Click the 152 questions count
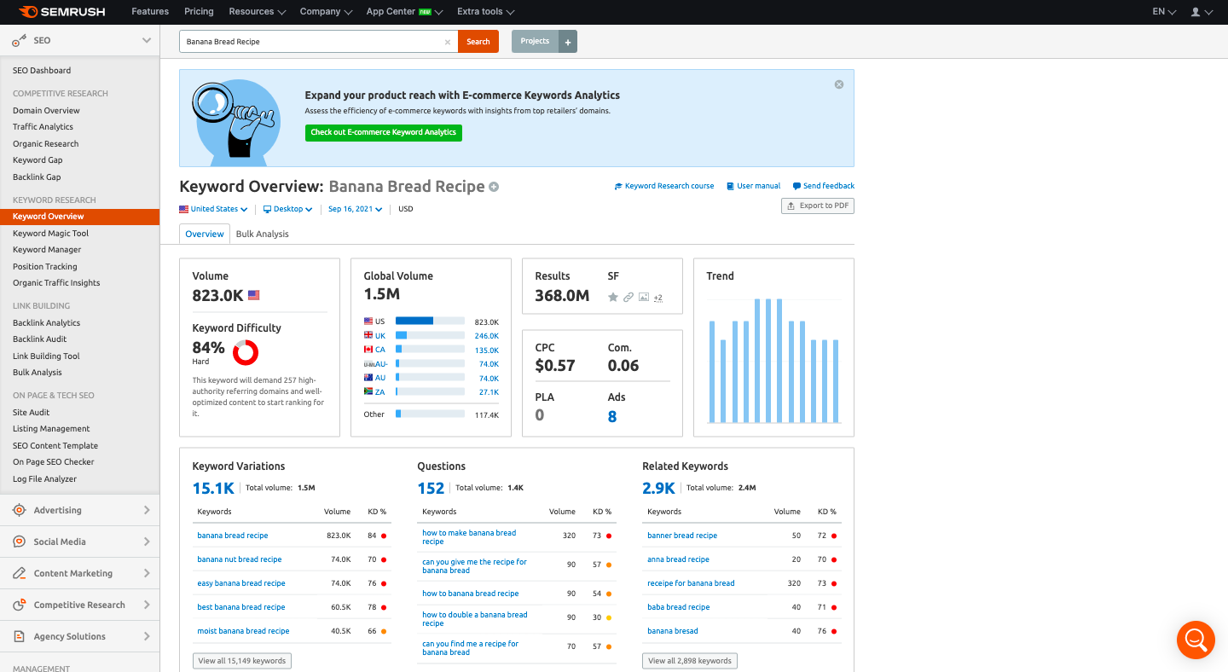 [x=431, y=489]
